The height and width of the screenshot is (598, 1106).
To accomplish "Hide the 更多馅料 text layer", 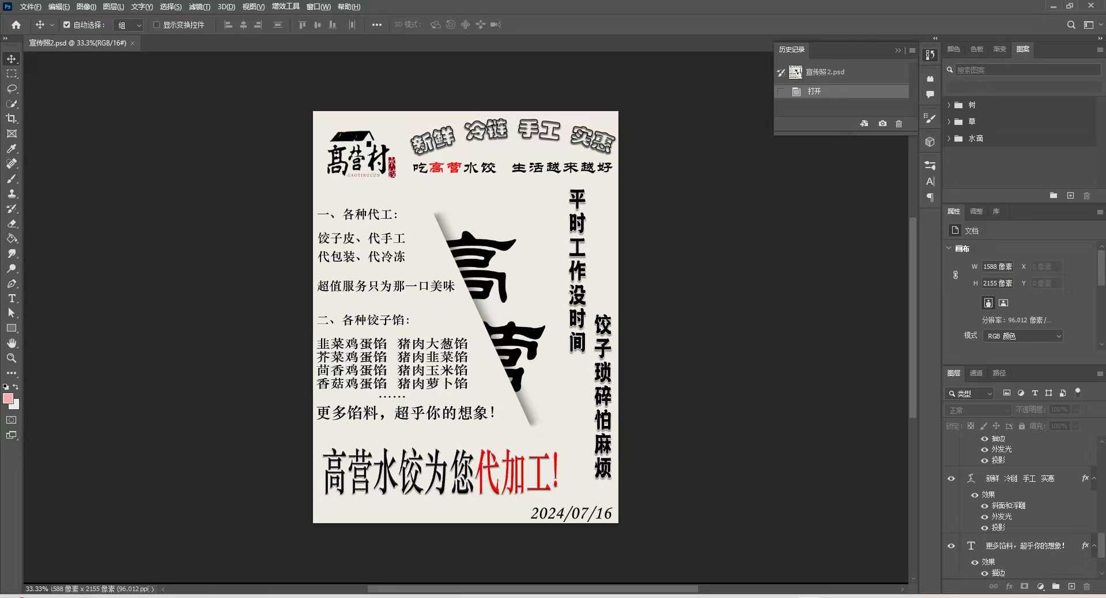I will tap(951, 546).
